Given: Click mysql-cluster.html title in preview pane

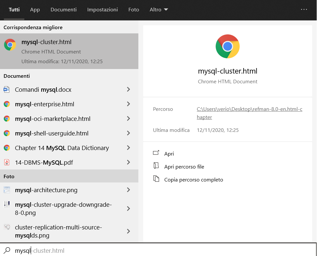Looking at the screenshot, I should [228, 71].
